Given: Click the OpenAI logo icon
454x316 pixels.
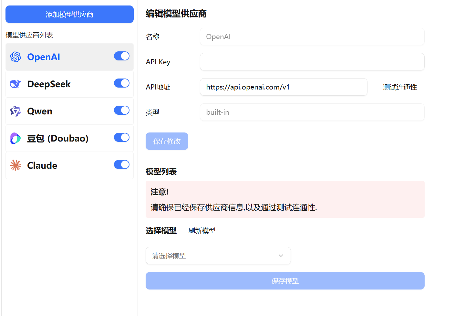Looking at the screenshot, I should tap(15, 57).
